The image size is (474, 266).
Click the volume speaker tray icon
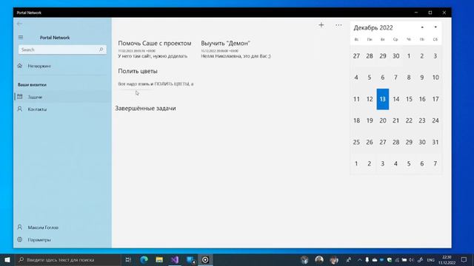tap(411, 259)
